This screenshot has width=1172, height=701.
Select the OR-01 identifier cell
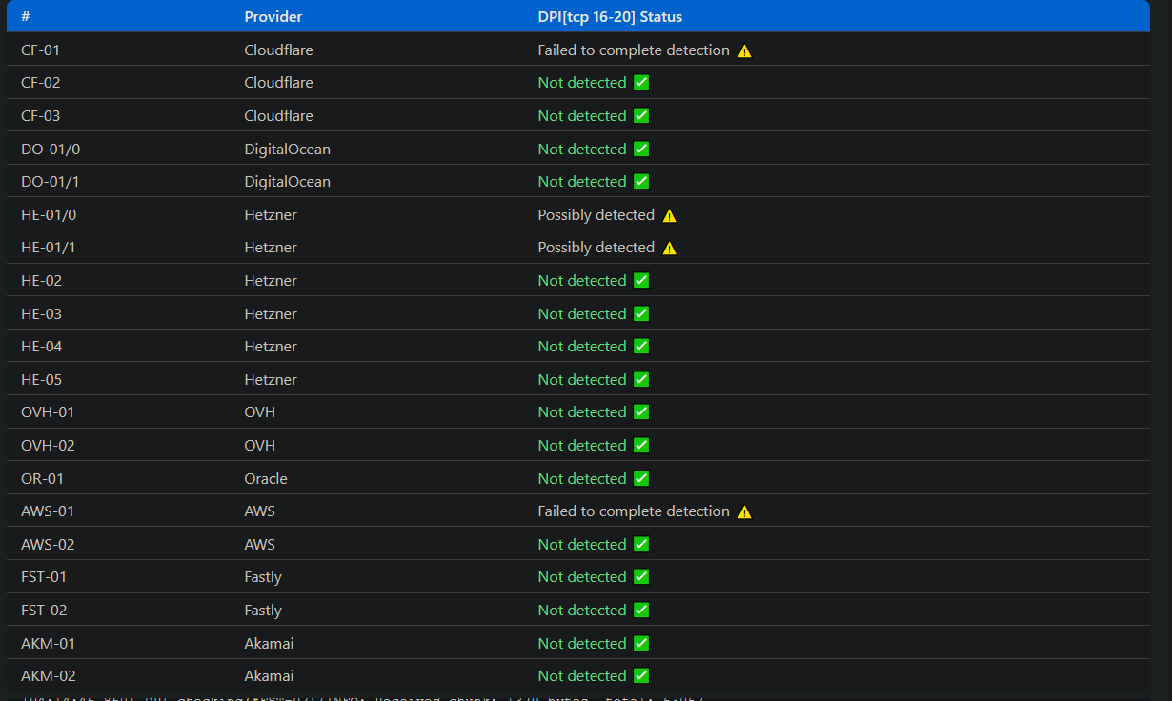click(x=42, y=479)
